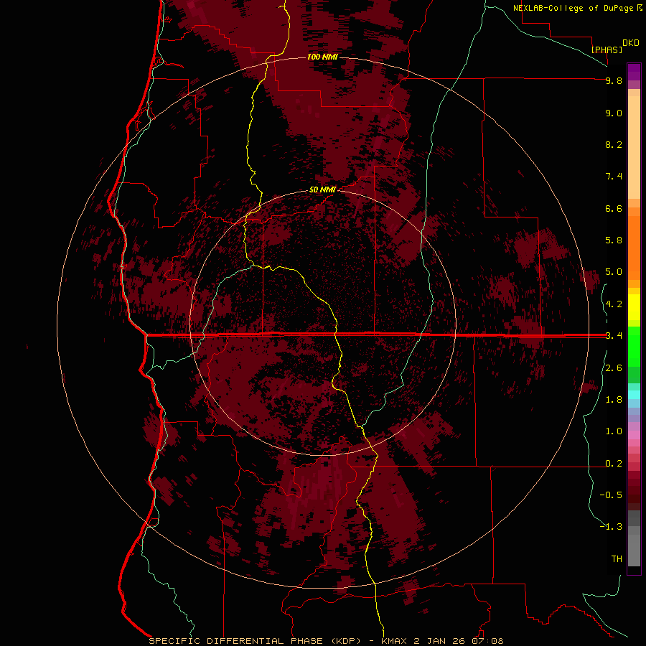Select the 7.4 legend value
This screenshot has width=646, height=646.
click(x=614, y=177)
